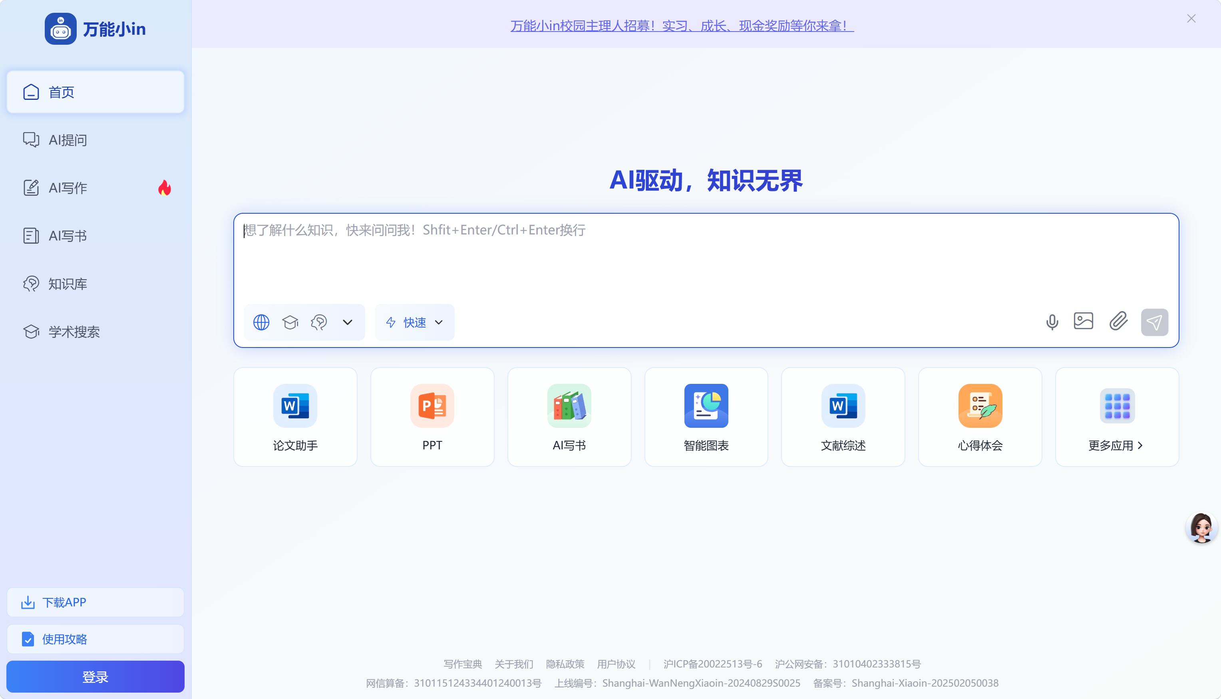Click the 万能小in robot logo

[x=60, y=29]
